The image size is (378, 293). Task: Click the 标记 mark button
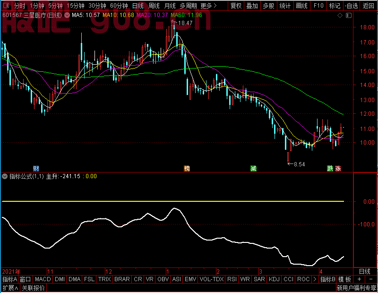[335, 6]
